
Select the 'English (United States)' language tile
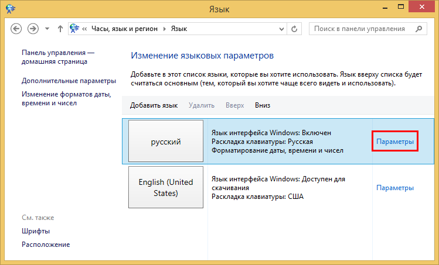(166, 187)
